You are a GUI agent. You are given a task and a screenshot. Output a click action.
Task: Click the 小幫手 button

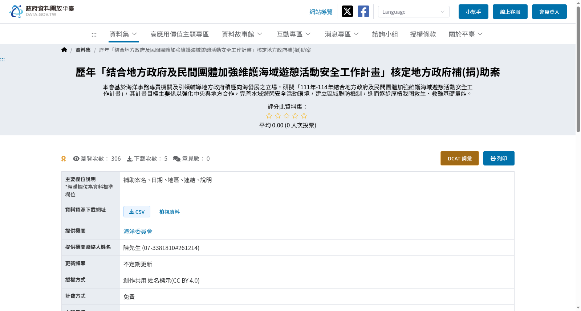[x=474, y=12]
